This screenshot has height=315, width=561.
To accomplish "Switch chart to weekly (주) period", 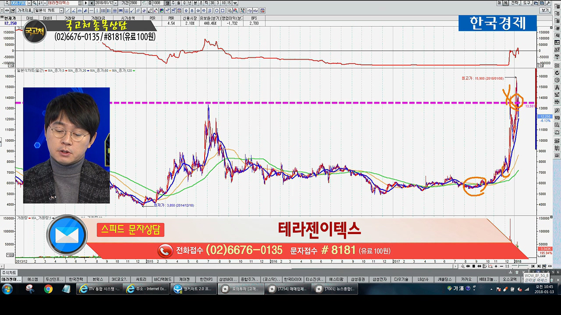I will click(173, 3).
